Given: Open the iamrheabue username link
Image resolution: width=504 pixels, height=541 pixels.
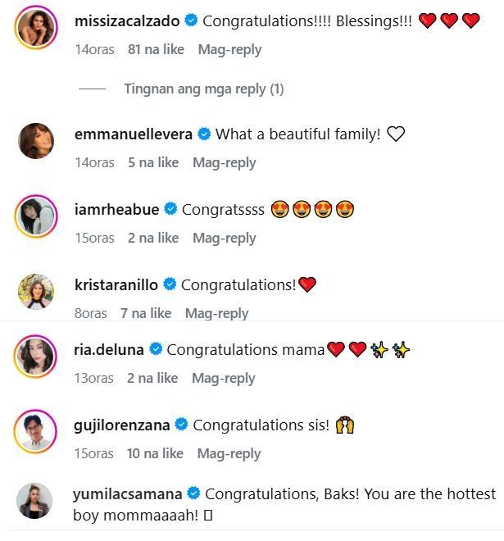Looking at the screenshot, I should 117,210.
